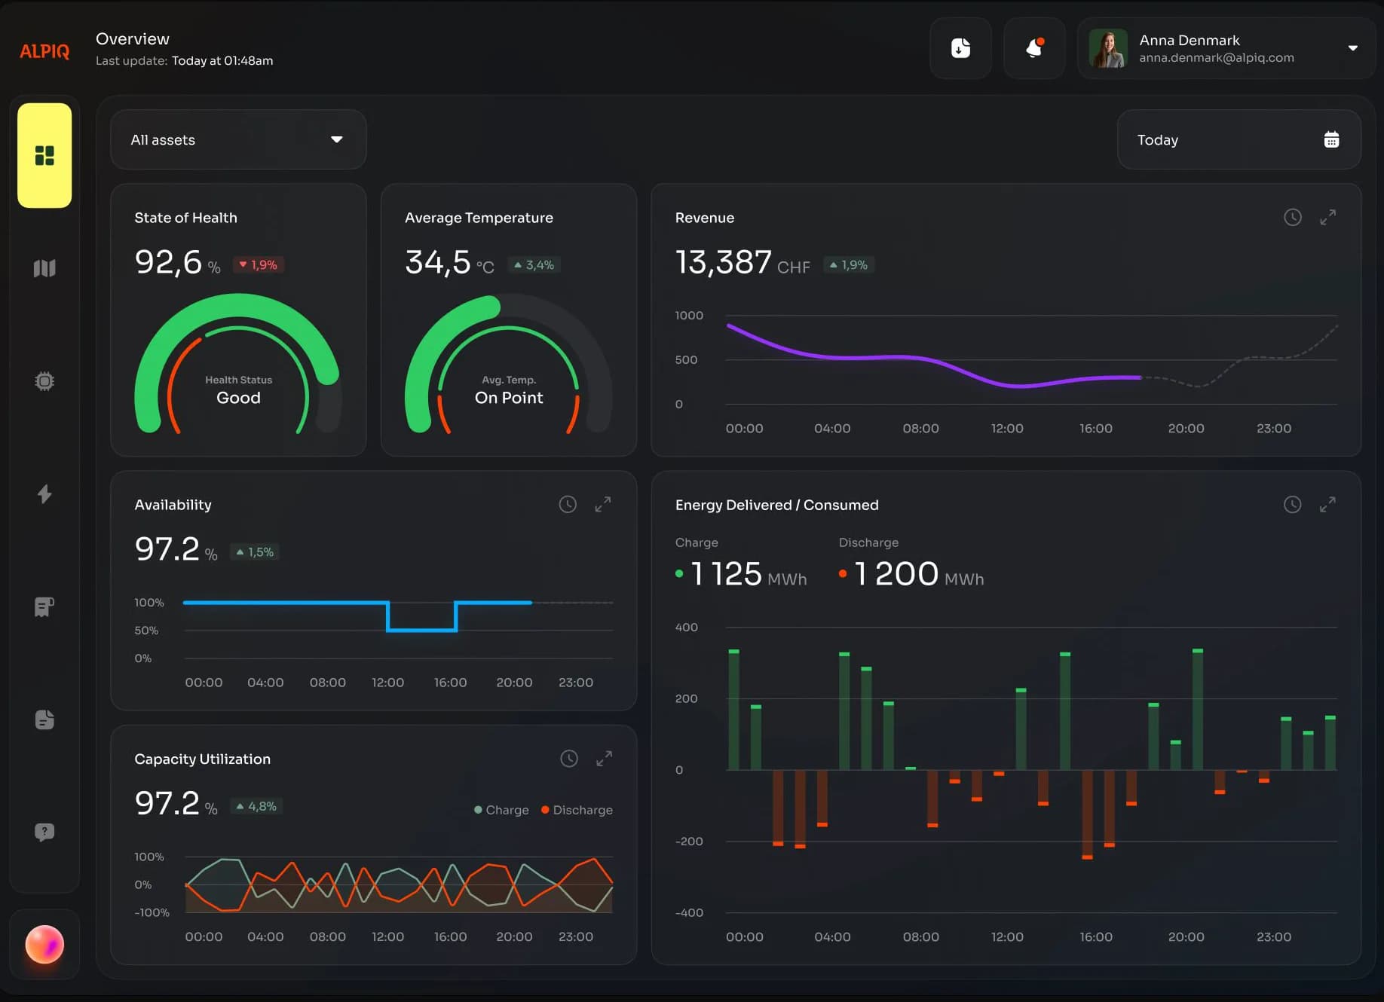Screen dimensions: 1384x1002
Task: Expand the Energy Delivered / Consumed card
Action: [x=1327, y=505]
